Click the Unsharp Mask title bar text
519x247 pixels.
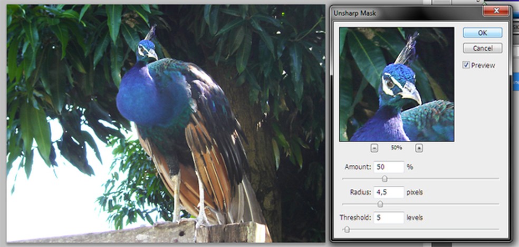coord(354,14)
